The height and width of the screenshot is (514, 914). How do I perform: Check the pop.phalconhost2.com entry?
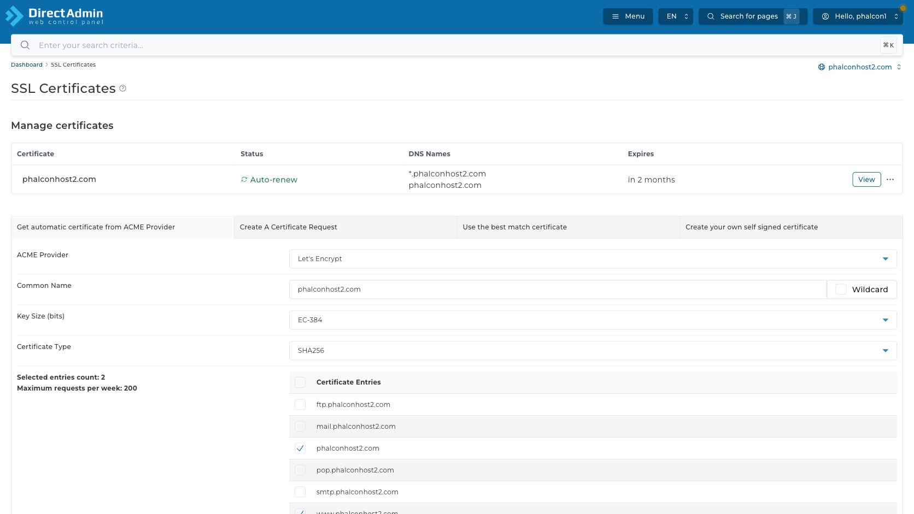tap(300, 470)
